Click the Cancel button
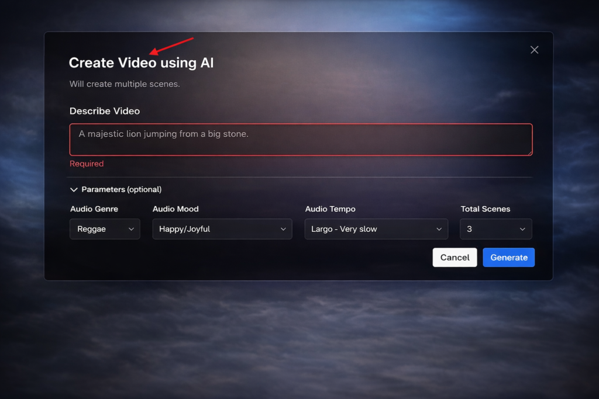The height and width of the screenshot is (399, 599). [455, 257]
